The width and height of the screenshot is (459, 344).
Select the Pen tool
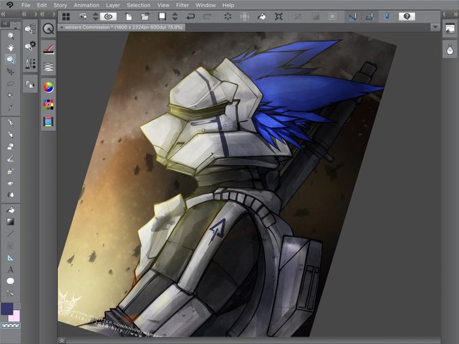11,122
